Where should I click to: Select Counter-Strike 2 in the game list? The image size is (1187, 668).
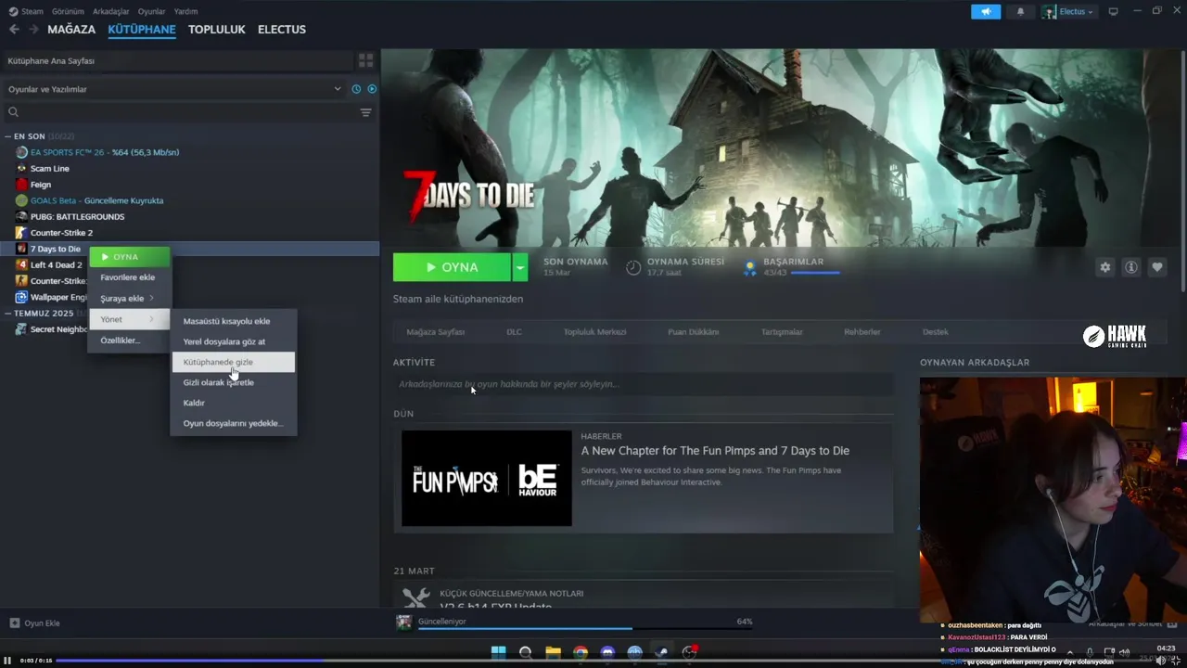point(61,233)
